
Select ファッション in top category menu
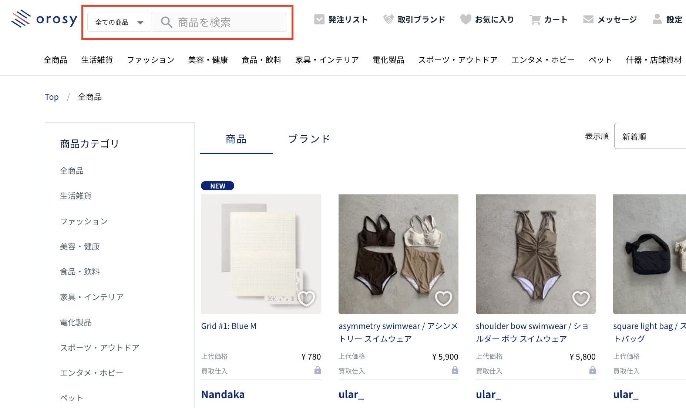click(150, 60)
